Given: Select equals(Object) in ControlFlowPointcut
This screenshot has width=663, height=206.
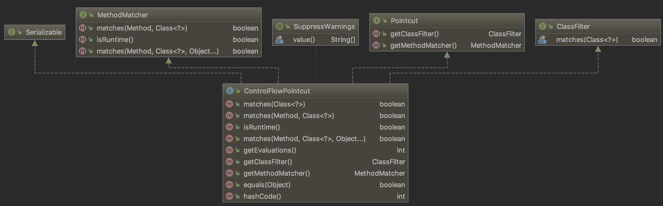Looking at the screenshot, I should pos(267,185).
